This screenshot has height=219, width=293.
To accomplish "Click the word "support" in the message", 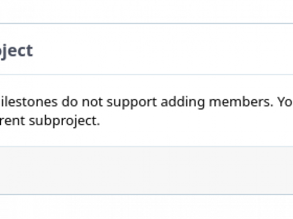I will (x=131, y=102).
